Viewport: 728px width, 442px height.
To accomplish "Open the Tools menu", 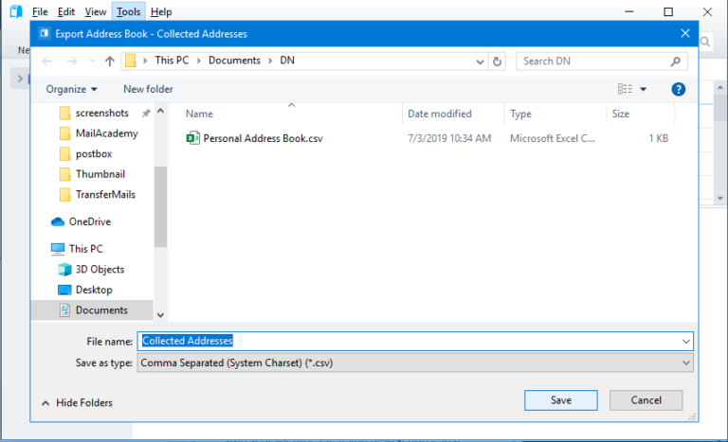I will click(x=128, y=11).
